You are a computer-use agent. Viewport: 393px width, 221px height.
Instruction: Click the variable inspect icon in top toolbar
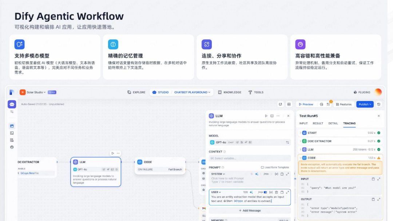coord(281,104)
